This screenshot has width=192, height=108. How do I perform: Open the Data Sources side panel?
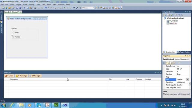(1, 27)
